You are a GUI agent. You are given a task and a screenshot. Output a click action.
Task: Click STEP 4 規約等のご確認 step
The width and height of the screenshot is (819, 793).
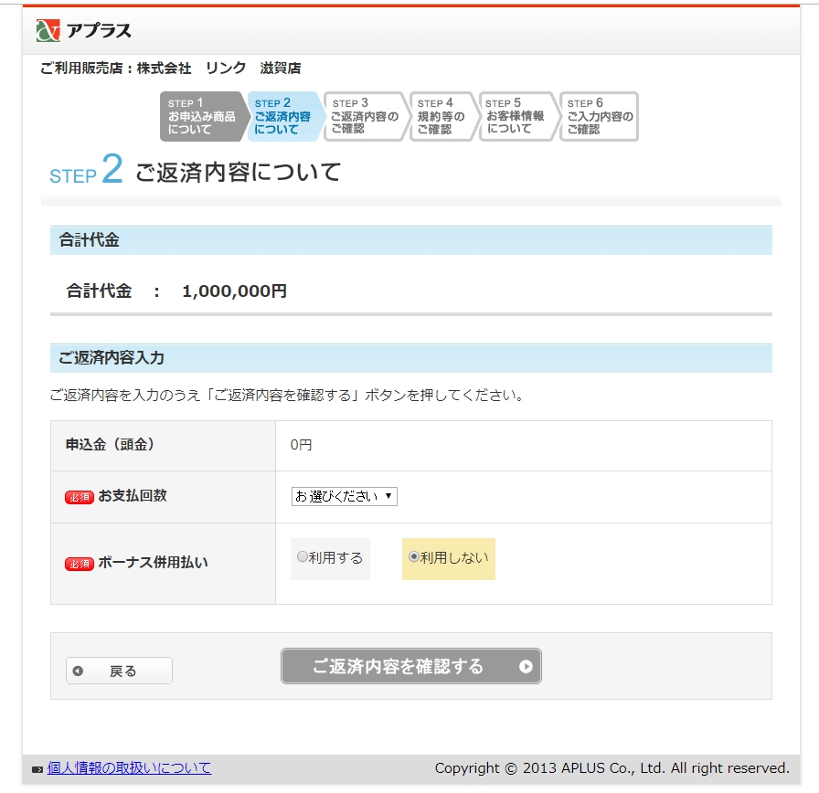click(441, 117)
